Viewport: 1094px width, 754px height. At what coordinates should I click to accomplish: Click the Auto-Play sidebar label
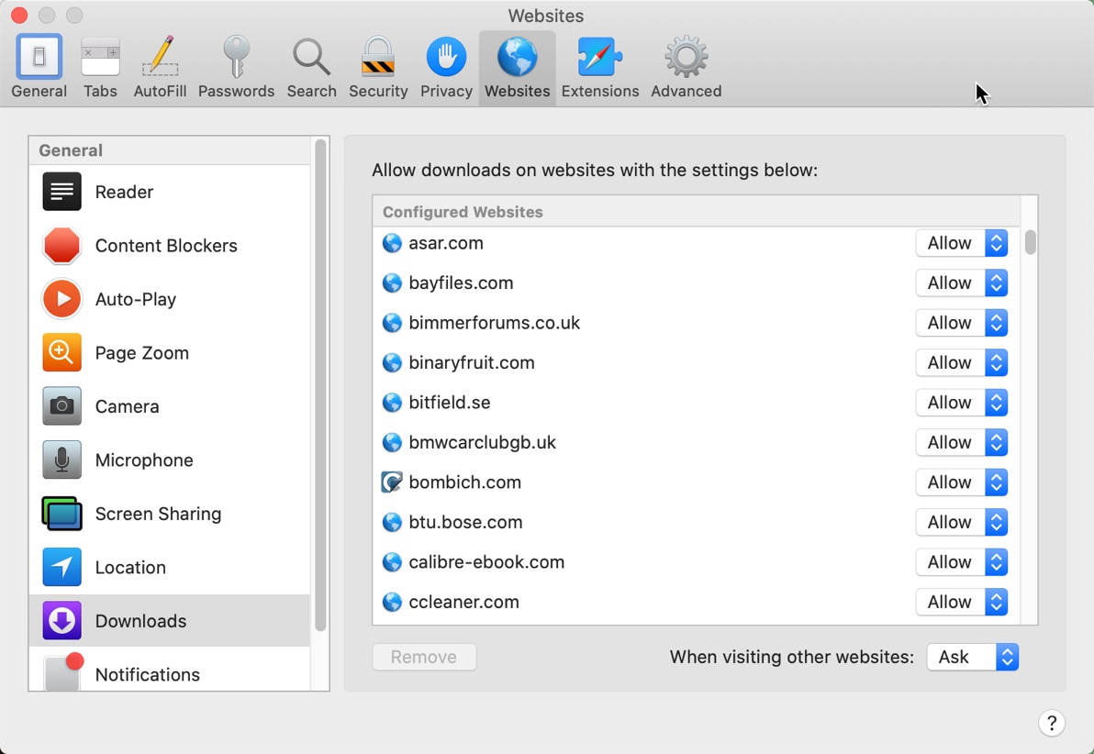pos(135,299)
